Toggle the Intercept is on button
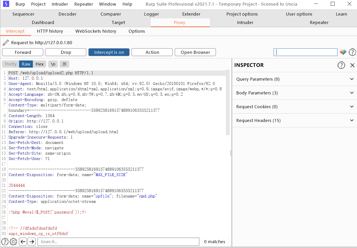The height and width of the screenshot is (248, 357). (109, 52)
